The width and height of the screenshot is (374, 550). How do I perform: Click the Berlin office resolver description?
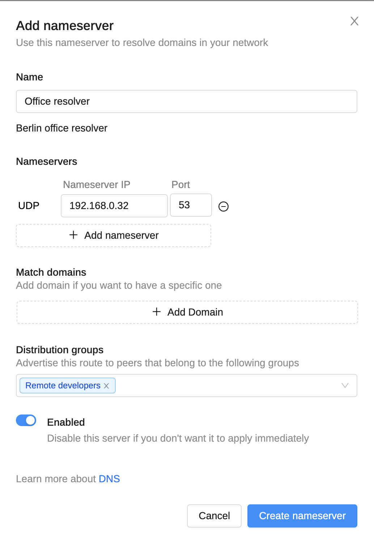[62, 128]
